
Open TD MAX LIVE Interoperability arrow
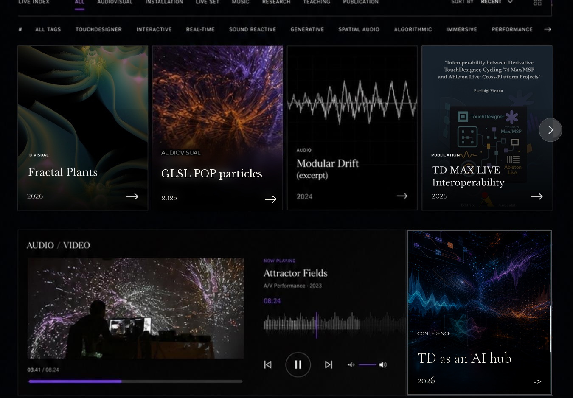536,196
